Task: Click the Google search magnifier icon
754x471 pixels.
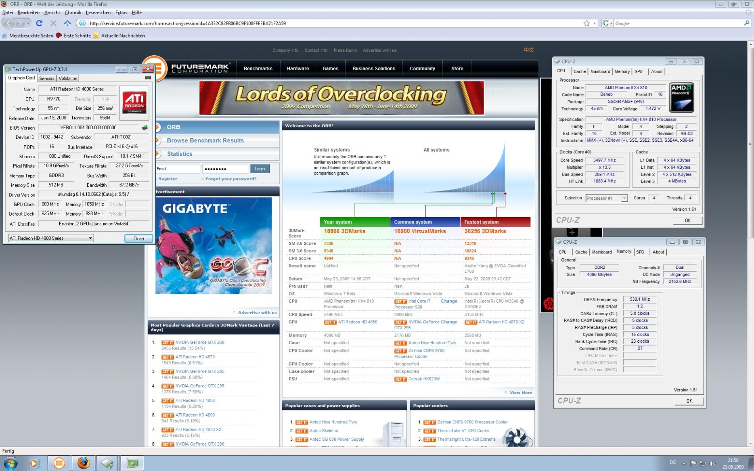Action: 746,23
